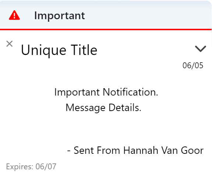Click the Sent From Hannah Van Goor signature
The width and height of the screenshot is (212, 173).
tap(135, 150)
